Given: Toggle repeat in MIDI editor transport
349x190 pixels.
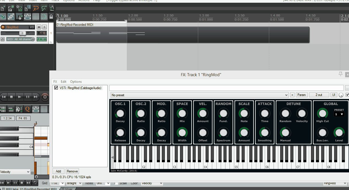Looking at the screenshot, I should (35, 183).
